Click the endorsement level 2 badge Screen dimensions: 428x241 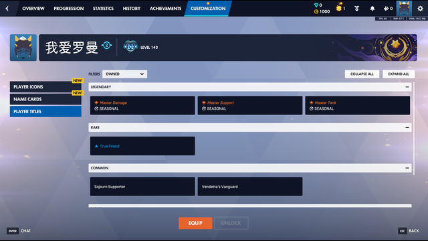coord(107,45)
